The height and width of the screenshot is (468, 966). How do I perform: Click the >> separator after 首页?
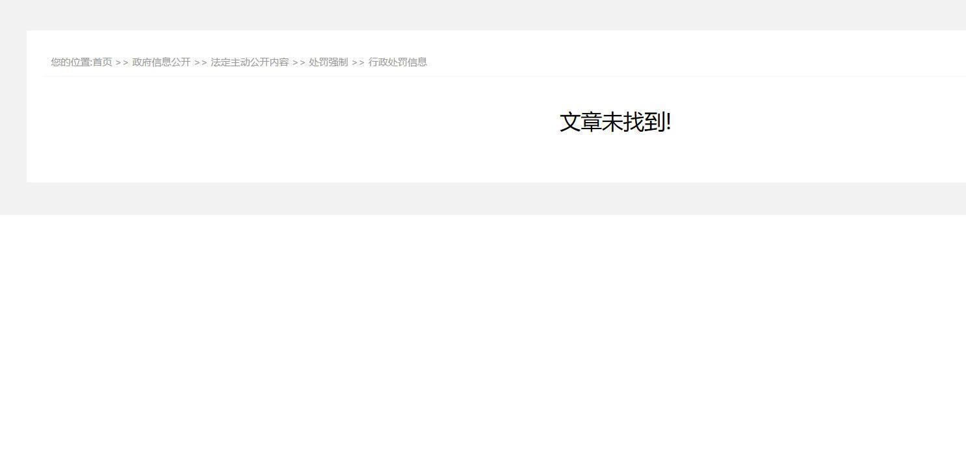(x=122, y=62)
